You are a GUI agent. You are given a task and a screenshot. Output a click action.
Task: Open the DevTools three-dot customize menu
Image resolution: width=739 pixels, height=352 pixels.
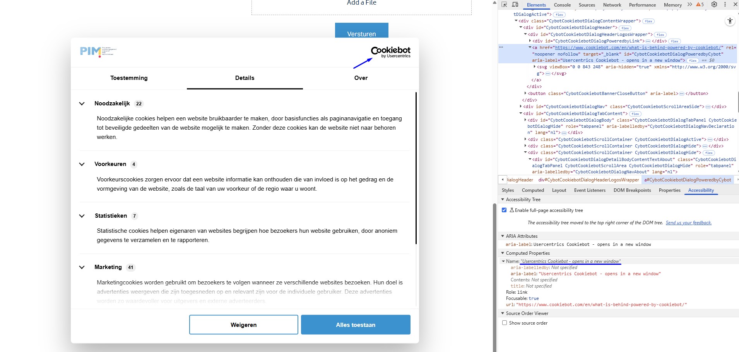725,5
